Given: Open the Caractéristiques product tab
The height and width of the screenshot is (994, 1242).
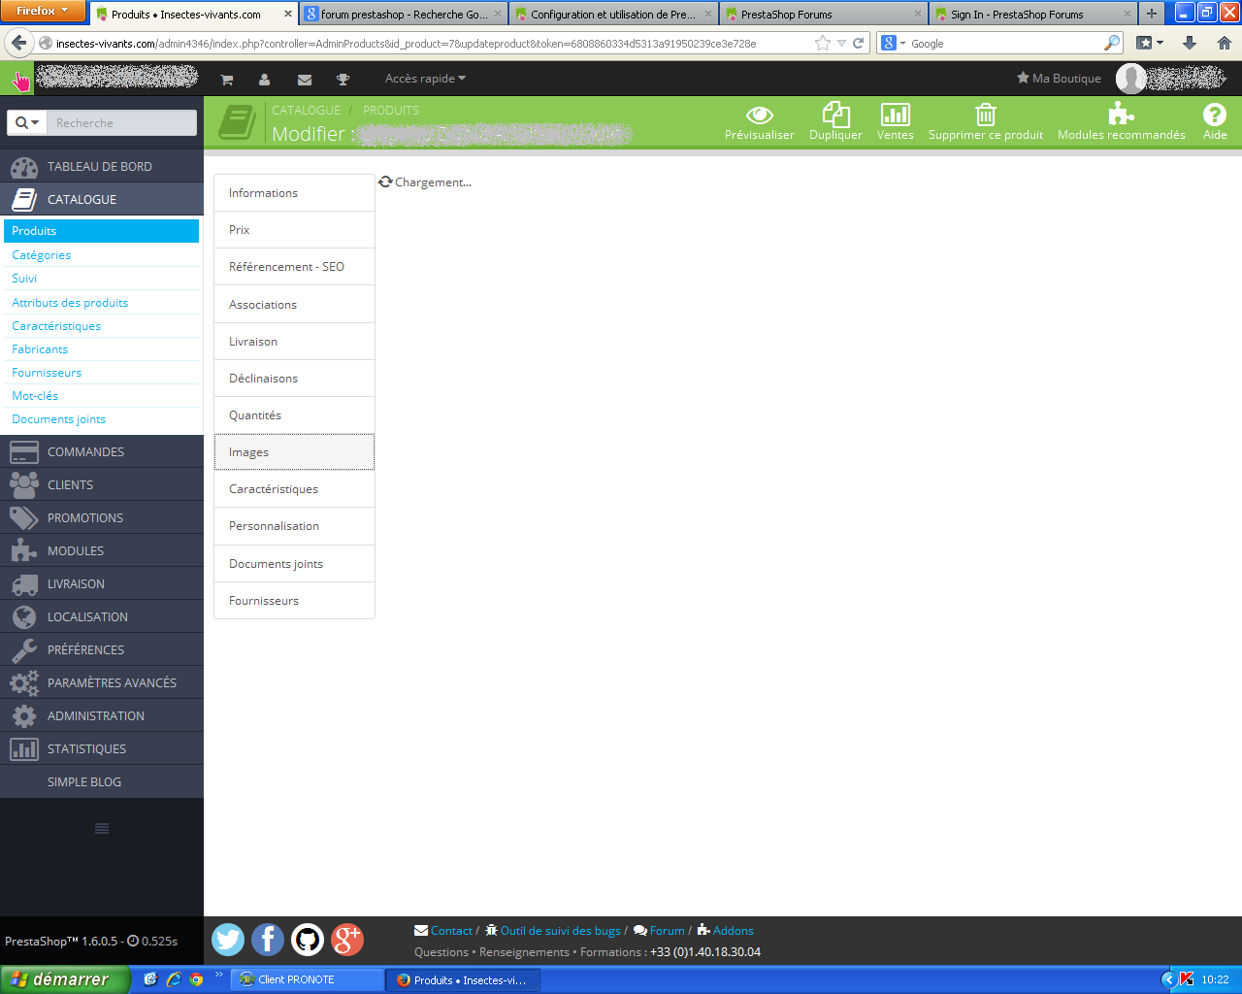Looking at the screenshot, I should coord(294,489).
